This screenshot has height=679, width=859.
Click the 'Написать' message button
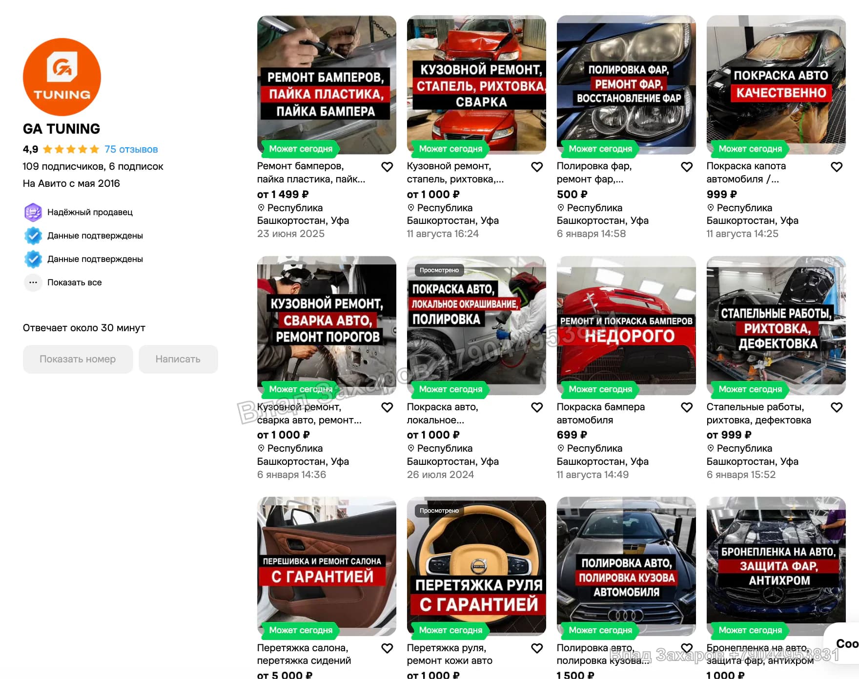[x=178, y=359]
